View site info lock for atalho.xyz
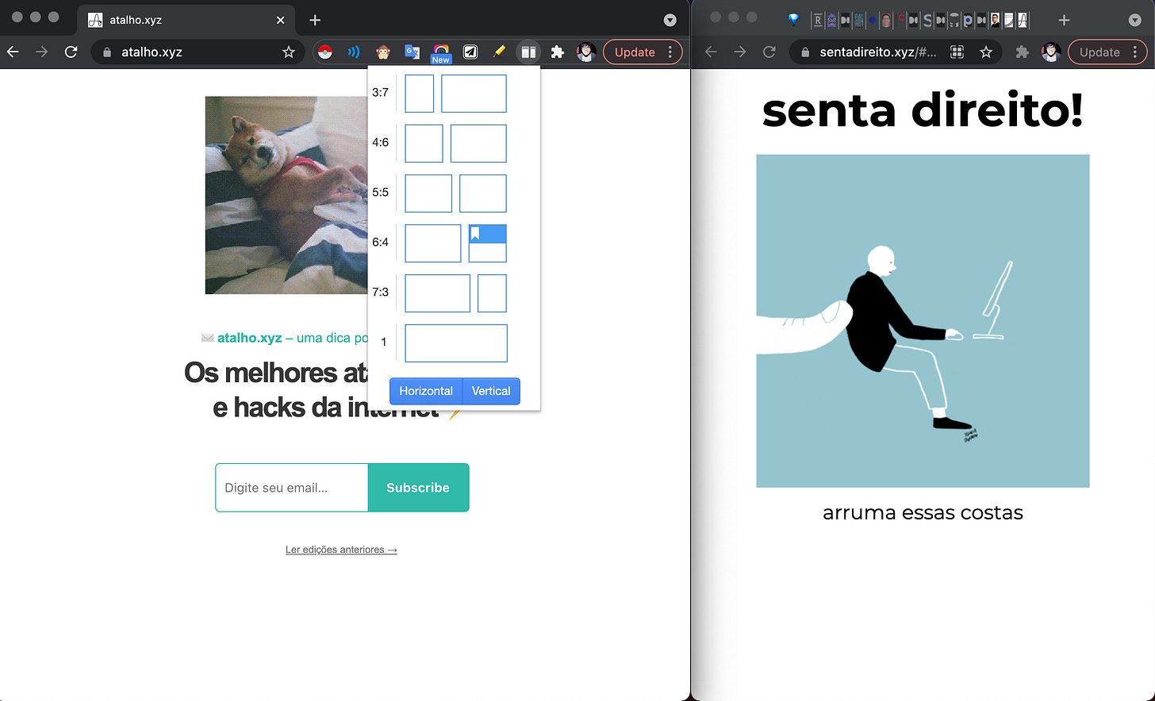The width and height of the screenshot is (1155, 701). [106, 52]
